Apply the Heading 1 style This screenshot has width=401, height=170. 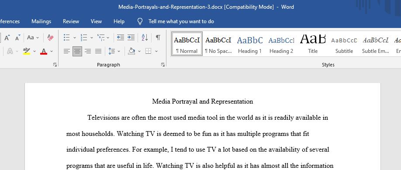point(249,44)
